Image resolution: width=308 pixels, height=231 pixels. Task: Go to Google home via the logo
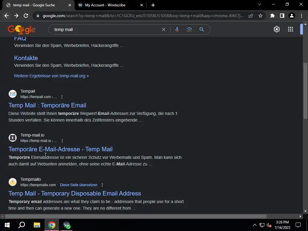(22, 29)
